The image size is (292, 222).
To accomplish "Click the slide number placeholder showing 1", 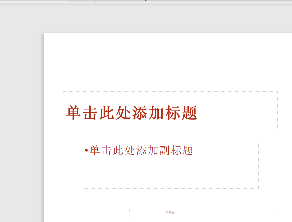I will pos(274,213).
